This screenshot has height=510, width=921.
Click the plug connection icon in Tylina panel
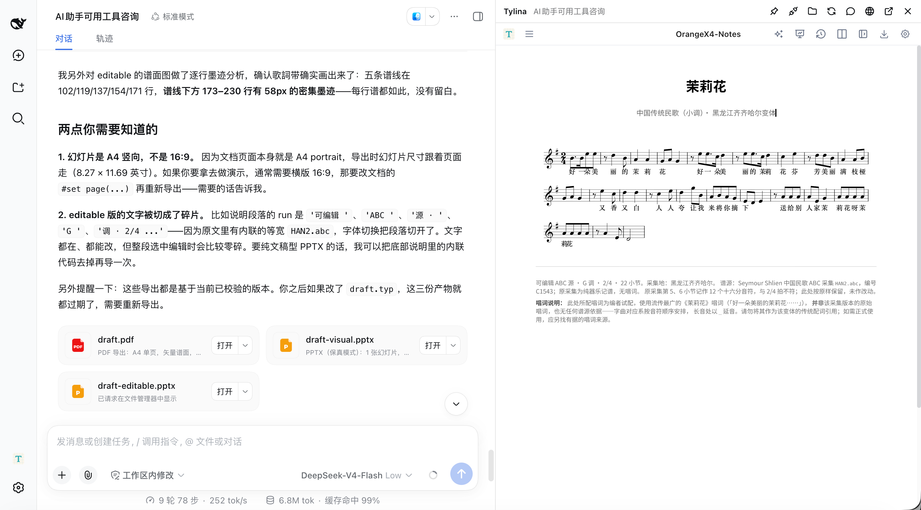tap(793, 11)
